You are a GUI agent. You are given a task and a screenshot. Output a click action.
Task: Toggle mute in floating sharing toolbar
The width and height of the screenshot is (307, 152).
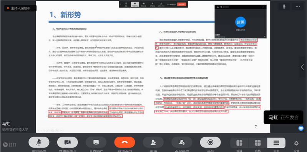pyautogui.click(x=126, y=4)
